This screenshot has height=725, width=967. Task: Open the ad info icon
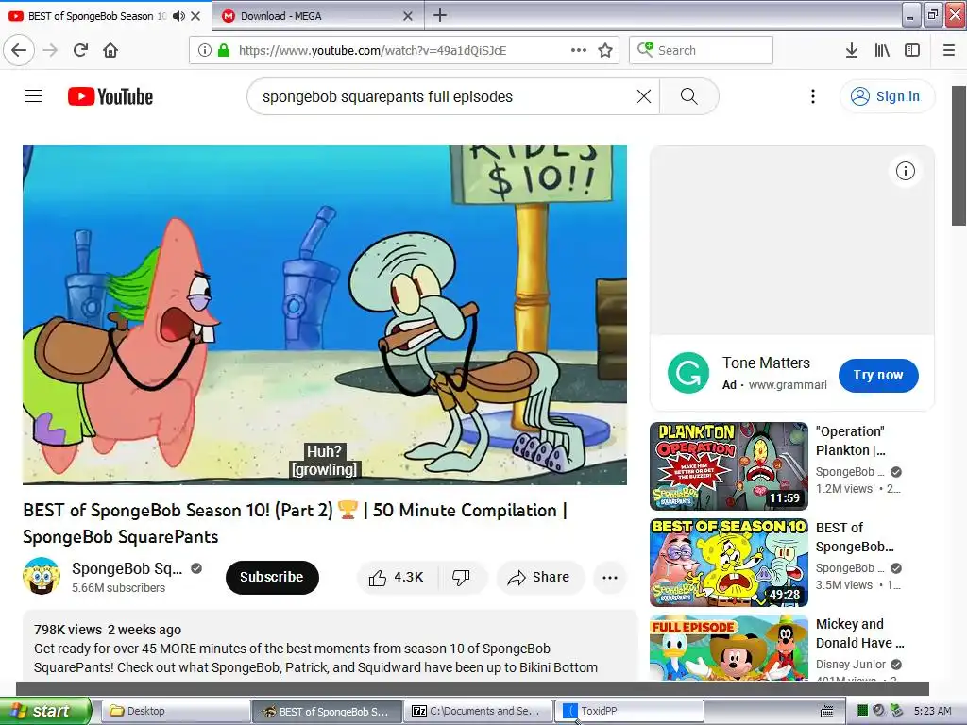point(906,171)
